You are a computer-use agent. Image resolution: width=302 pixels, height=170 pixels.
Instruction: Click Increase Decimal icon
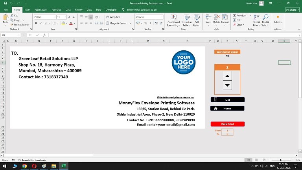tap(157, 23)
